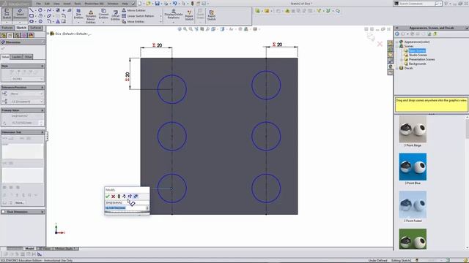Click Dynamic Mirror Entities icon
The image size is (469, 263).
tap(91, 16)
